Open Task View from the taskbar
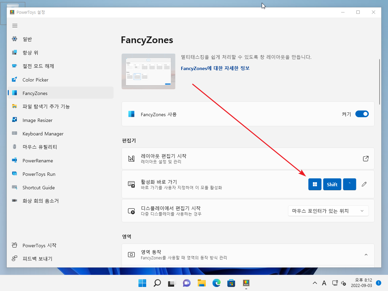The width and height of the screenshot is (388, 291). coord(172,283)
